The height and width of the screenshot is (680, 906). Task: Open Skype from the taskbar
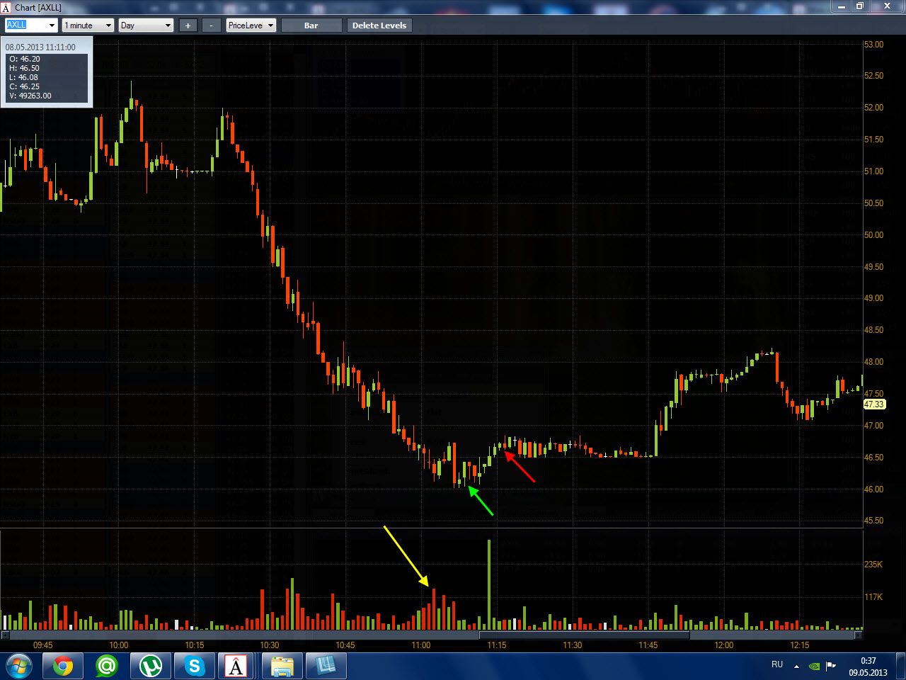tap(194, 666)
